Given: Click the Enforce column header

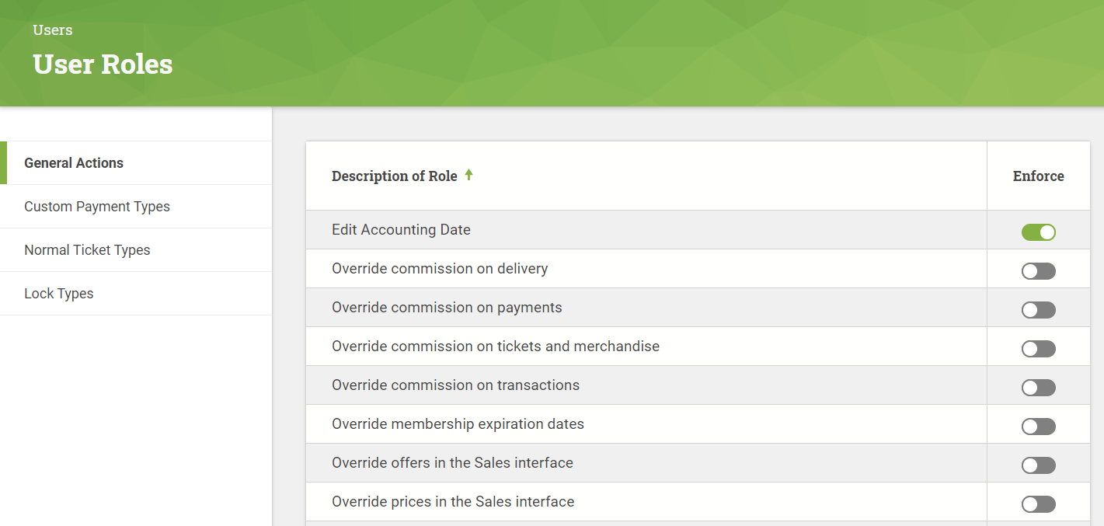Looking at the screenshot, I should point(1038,176).
